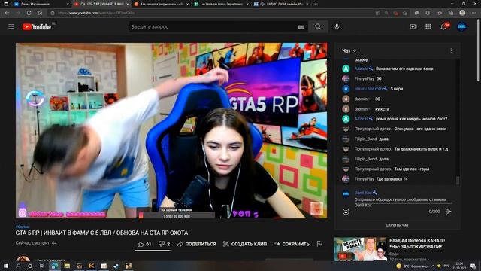Go to browser home page

(x=40, y=13)
